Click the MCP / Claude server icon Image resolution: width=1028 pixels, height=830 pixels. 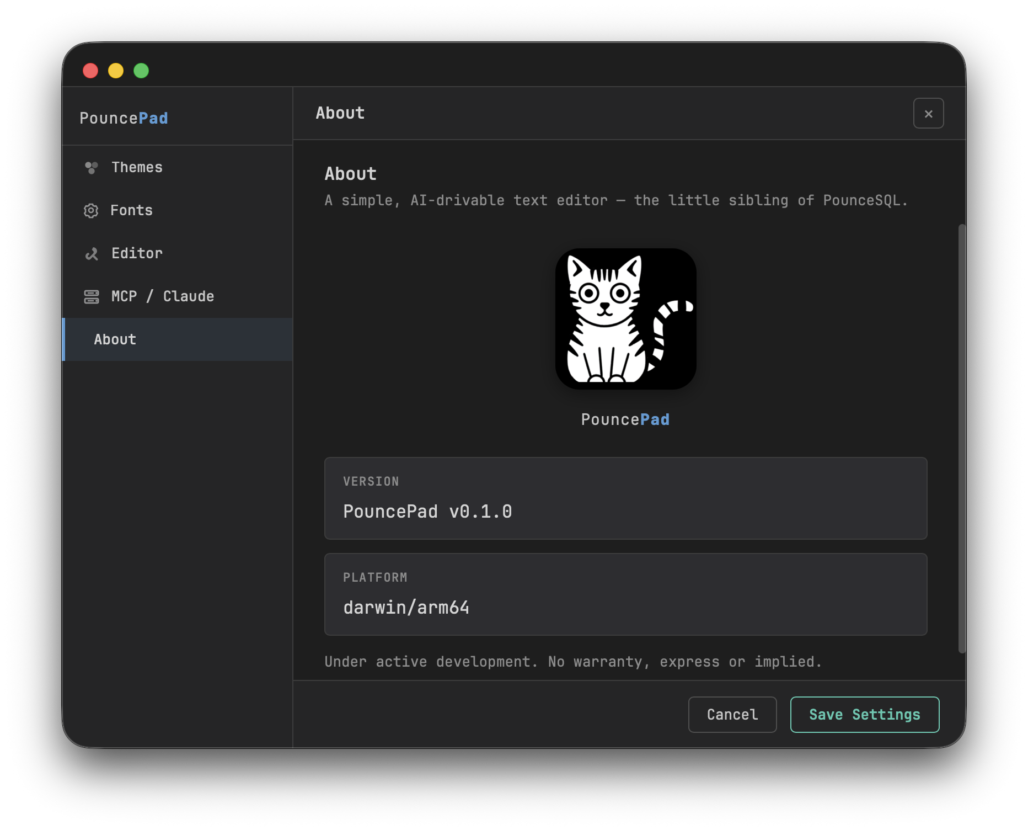pos(92,297)
